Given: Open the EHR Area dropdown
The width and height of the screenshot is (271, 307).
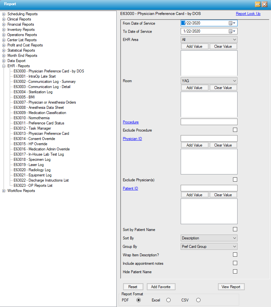Looking at the screenshot, I should [209, 39].
